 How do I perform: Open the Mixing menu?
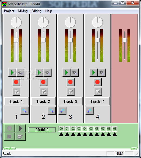coord(23,11)
